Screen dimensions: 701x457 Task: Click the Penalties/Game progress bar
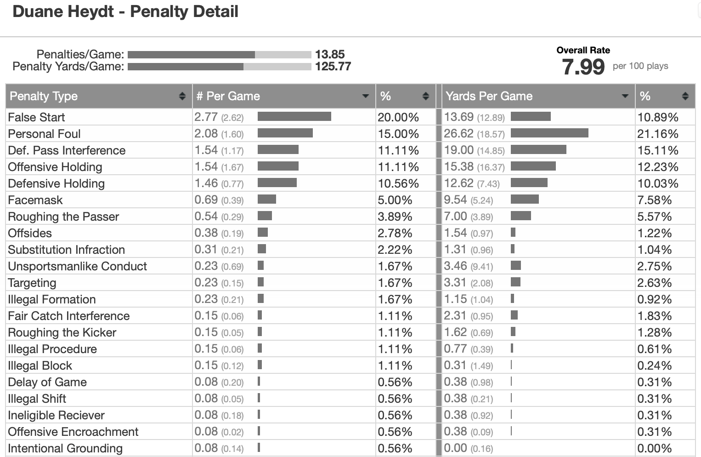coord(220,54)
